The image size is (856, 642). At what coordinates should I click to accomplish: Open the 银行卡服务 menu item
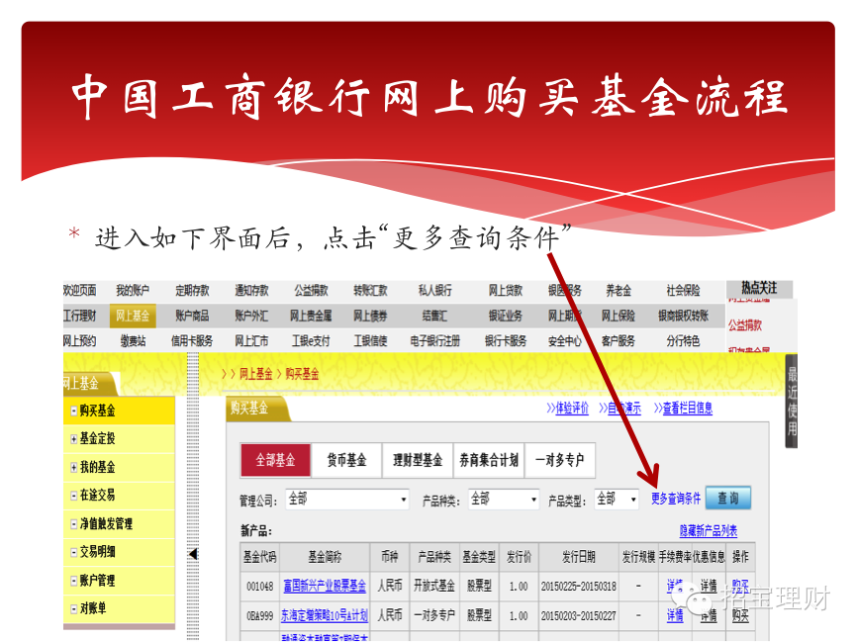[506, 341]
